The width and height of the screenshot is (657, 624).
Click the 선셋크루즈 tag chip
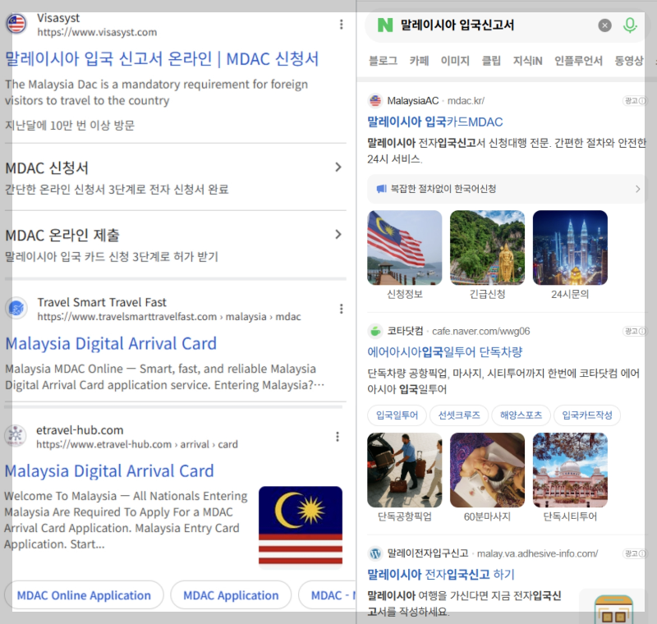pos(459,415)
